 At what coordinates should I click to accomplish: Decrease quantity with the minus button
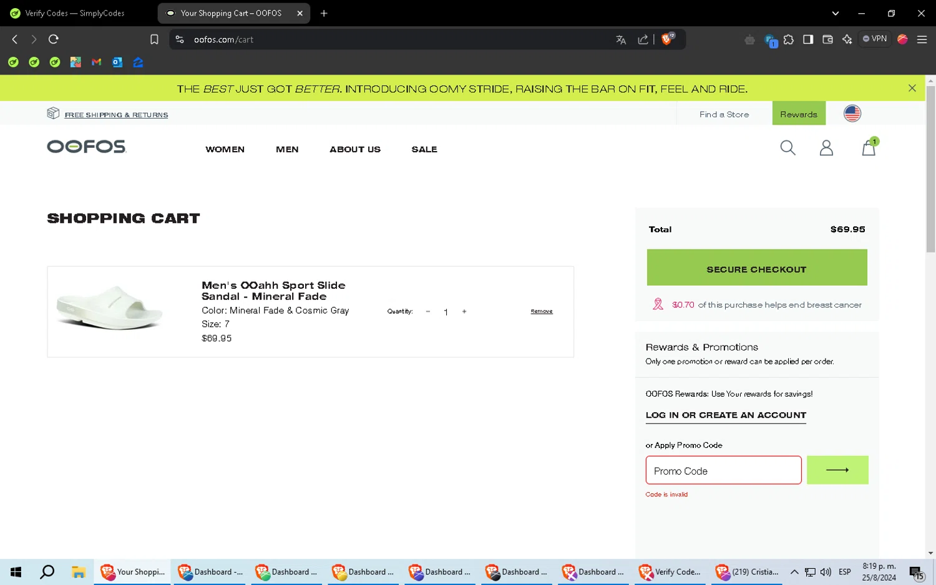(x=428, y=311)
